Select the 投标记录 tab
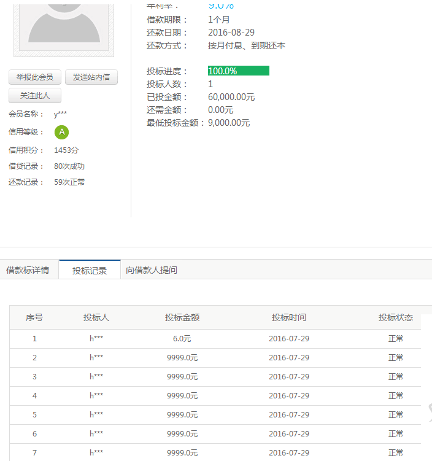432x461 pixels. [90, 270]
